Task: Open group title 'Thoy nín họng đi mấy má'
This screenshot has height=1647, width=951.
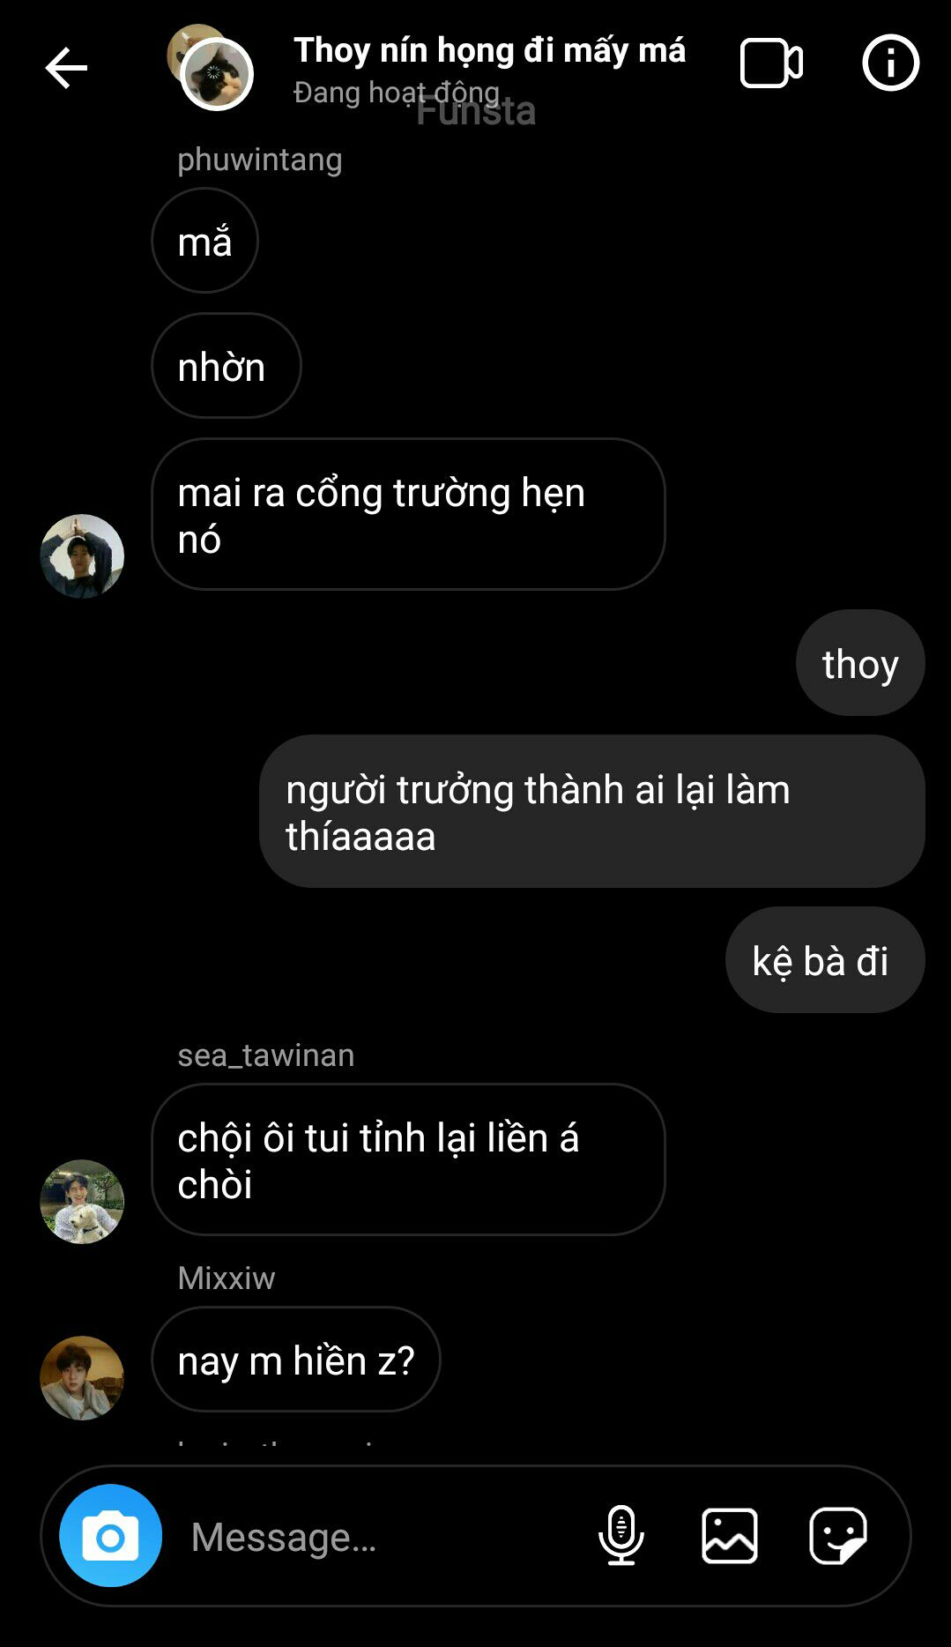Action: click(489, 50)
